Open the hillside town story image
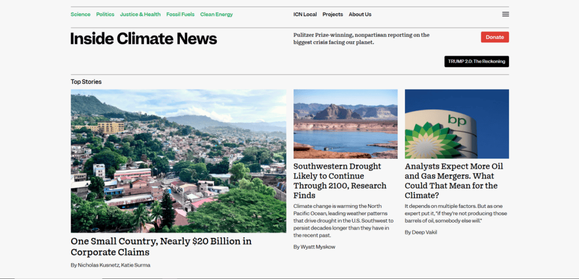 coord(178,161)
